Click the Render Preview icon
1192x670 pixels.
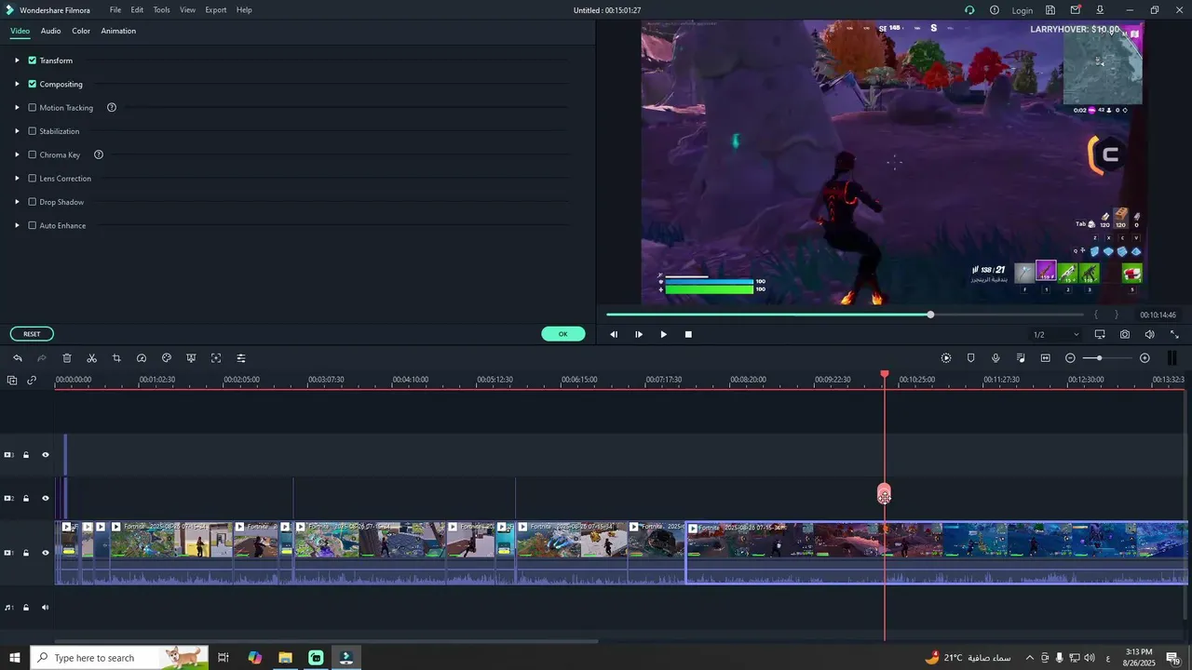pos(946,358)
